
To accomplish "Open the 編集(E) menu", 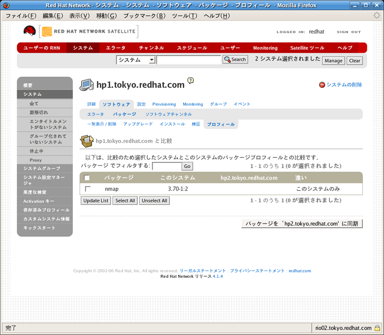I will tap(53, 16).
